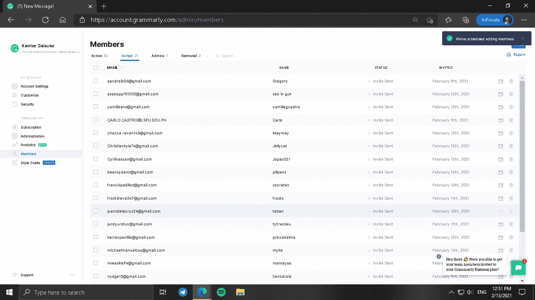Resend invite email icon for Gregory row
This screenshot has width=535, height=300.
pos(501,81)
